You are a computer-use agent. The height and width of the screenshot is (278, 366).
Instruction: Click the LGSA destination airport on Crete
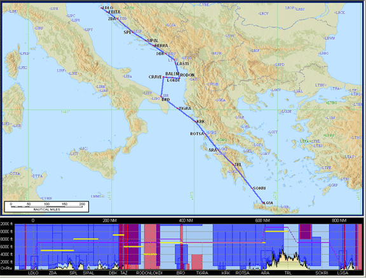269,203
